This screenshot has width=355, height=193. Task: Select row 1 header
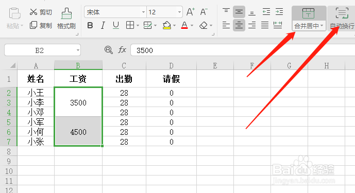[x=9, y=79]
